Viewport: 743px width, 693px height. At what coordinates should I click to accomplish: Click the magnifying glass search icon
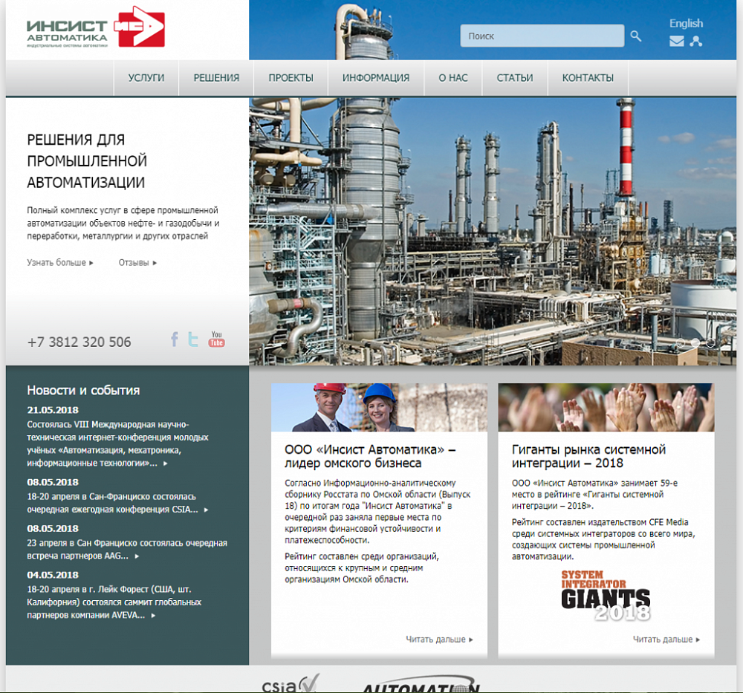pyautogui.click(x=636, y=36)
